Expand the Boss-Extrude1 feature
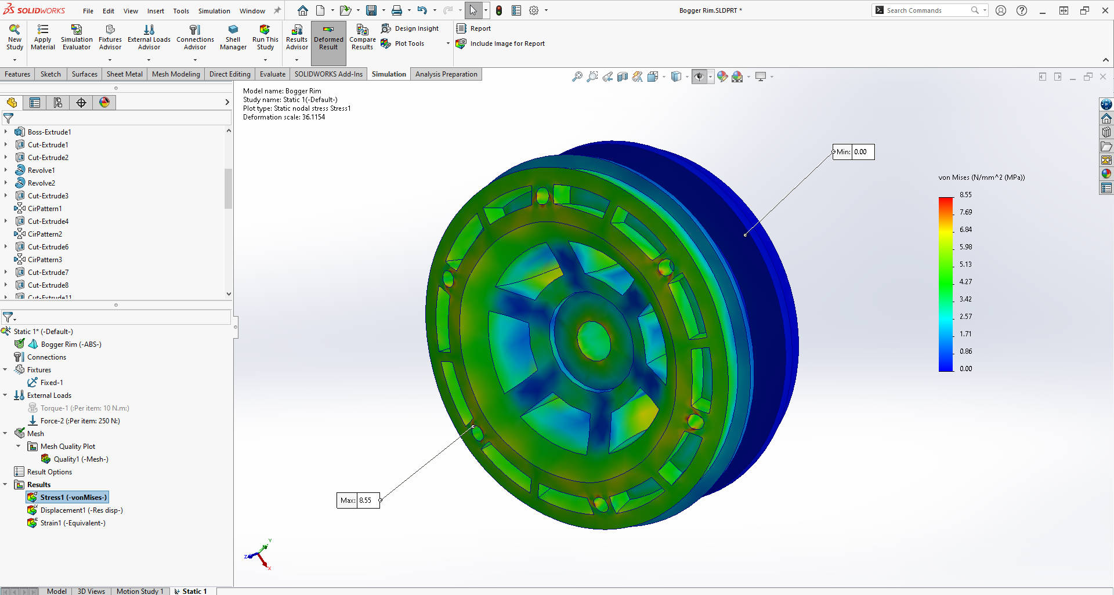Screen dimensions: 1114x595 tap(6, 132)
